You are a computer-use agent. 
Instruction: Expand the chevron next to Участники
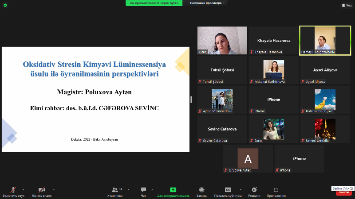pyautogui.click(x=129, y=189)
